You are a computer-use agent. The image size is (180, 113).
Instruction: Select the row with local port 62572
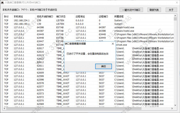tap(88, 97)
